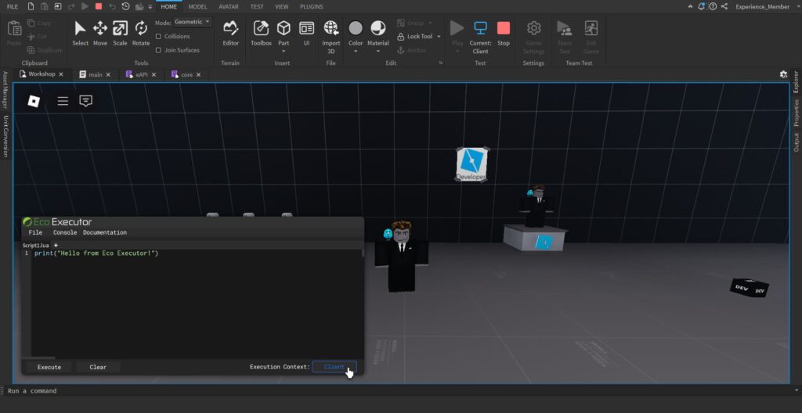Open Eco Executor Documentation menu

105,232
